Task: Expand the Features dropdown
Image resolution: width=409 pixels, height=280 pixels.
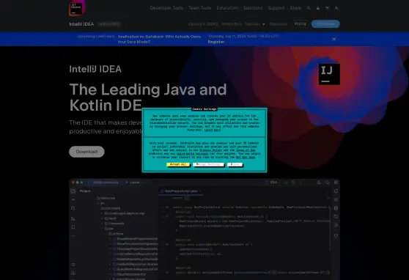Action: point(255,24)
